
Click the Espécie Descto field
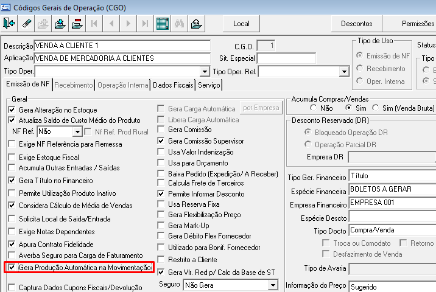(392, 217)
